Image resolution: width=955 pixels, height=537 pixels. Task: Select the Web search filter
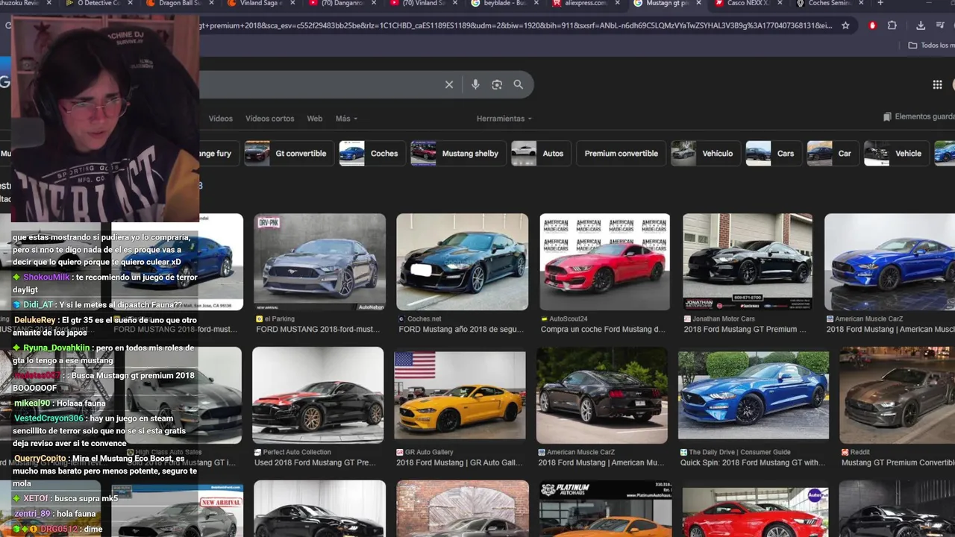tap(315, 119)
